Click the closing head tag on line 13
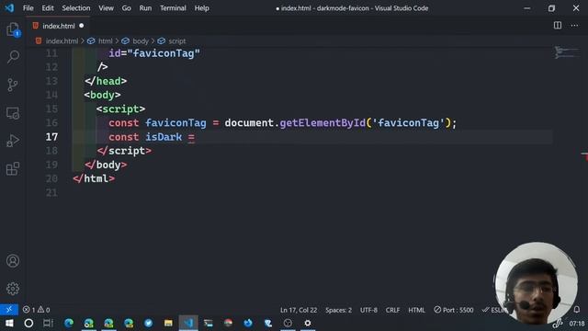588x331 pixels. tap(106, 81)
